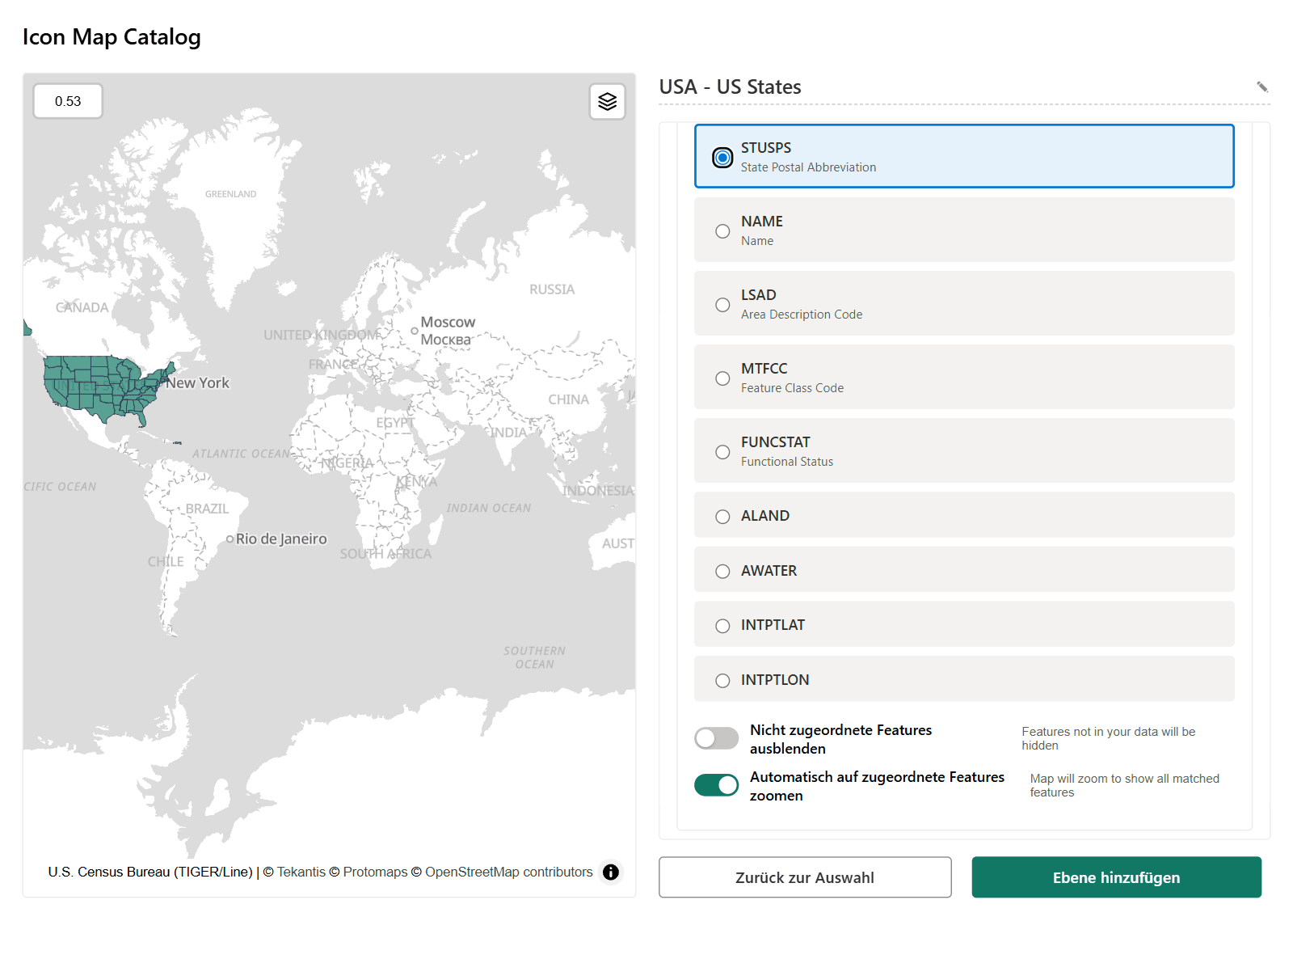Choose the LSAD Area Description Code option
Image resolution: width=1293 pixels, height=959 pixels.
click(964, 303)
